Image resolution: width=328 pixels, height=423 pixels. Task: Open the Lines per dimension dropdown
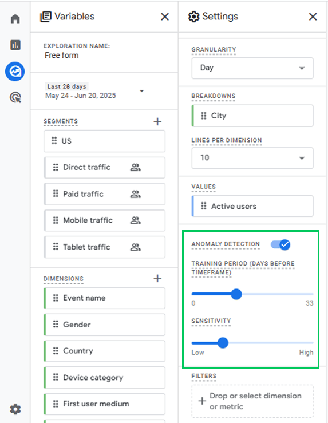coord(252,158)
